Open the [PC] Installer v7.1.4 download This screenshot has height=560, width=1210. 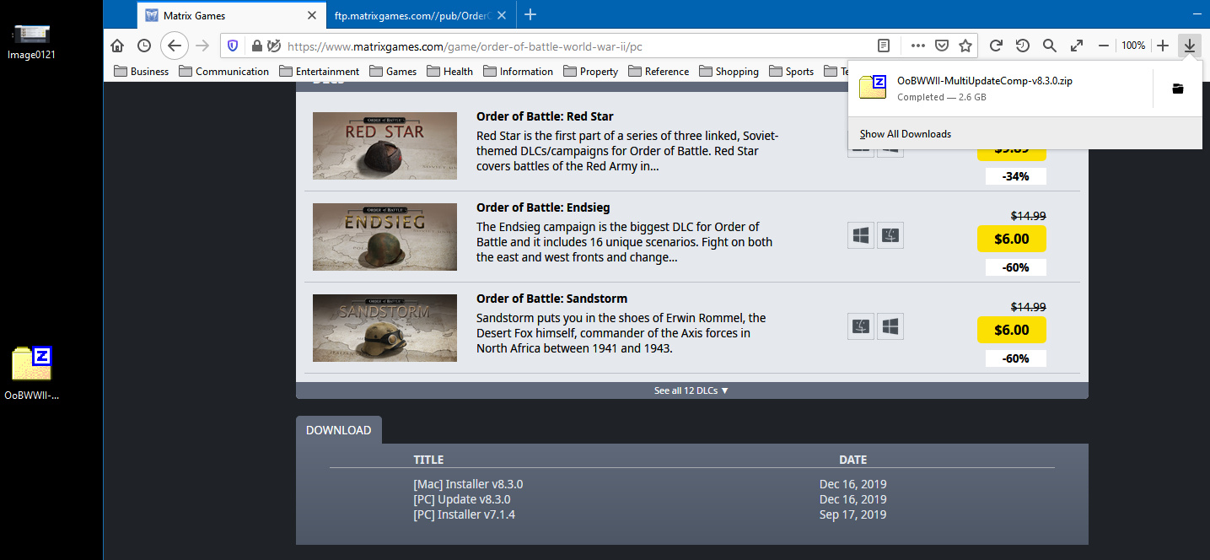point(464,514)
